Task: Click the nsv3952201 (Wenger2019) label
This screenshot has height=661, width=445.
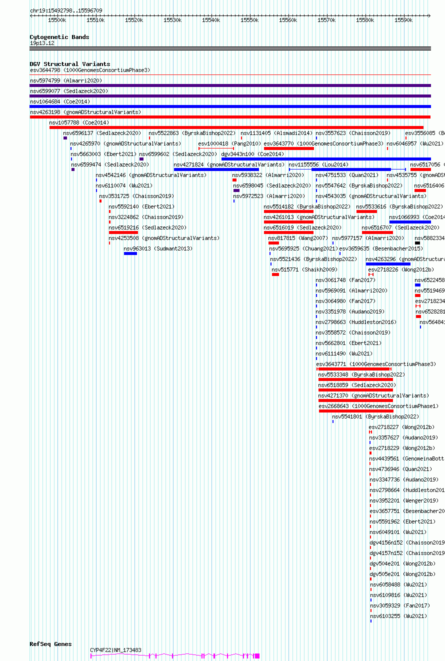Action: coord(404,500)
